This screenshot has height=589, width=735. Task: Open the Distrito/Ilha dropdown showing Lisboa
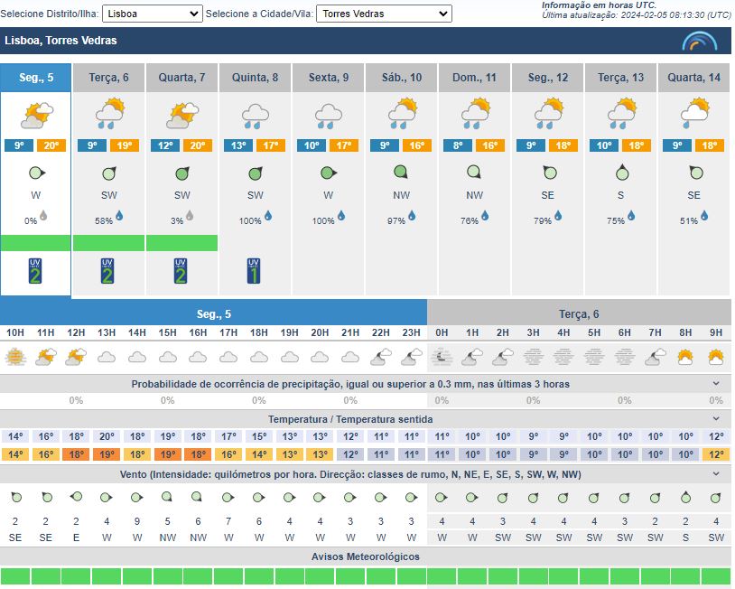(x=153, y=14)
